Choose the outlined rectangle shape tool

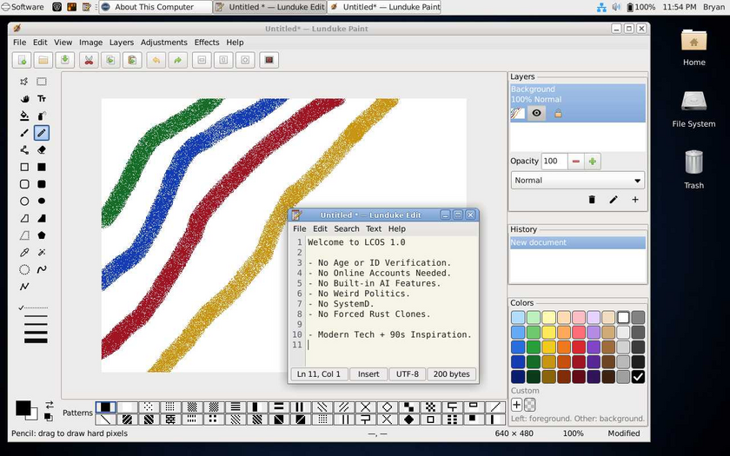click(x=24, y=167)
